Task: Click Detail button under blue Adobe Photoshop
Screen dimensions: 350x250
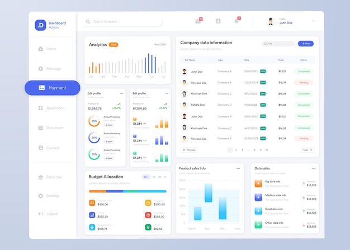Action: tap(108, 141)
